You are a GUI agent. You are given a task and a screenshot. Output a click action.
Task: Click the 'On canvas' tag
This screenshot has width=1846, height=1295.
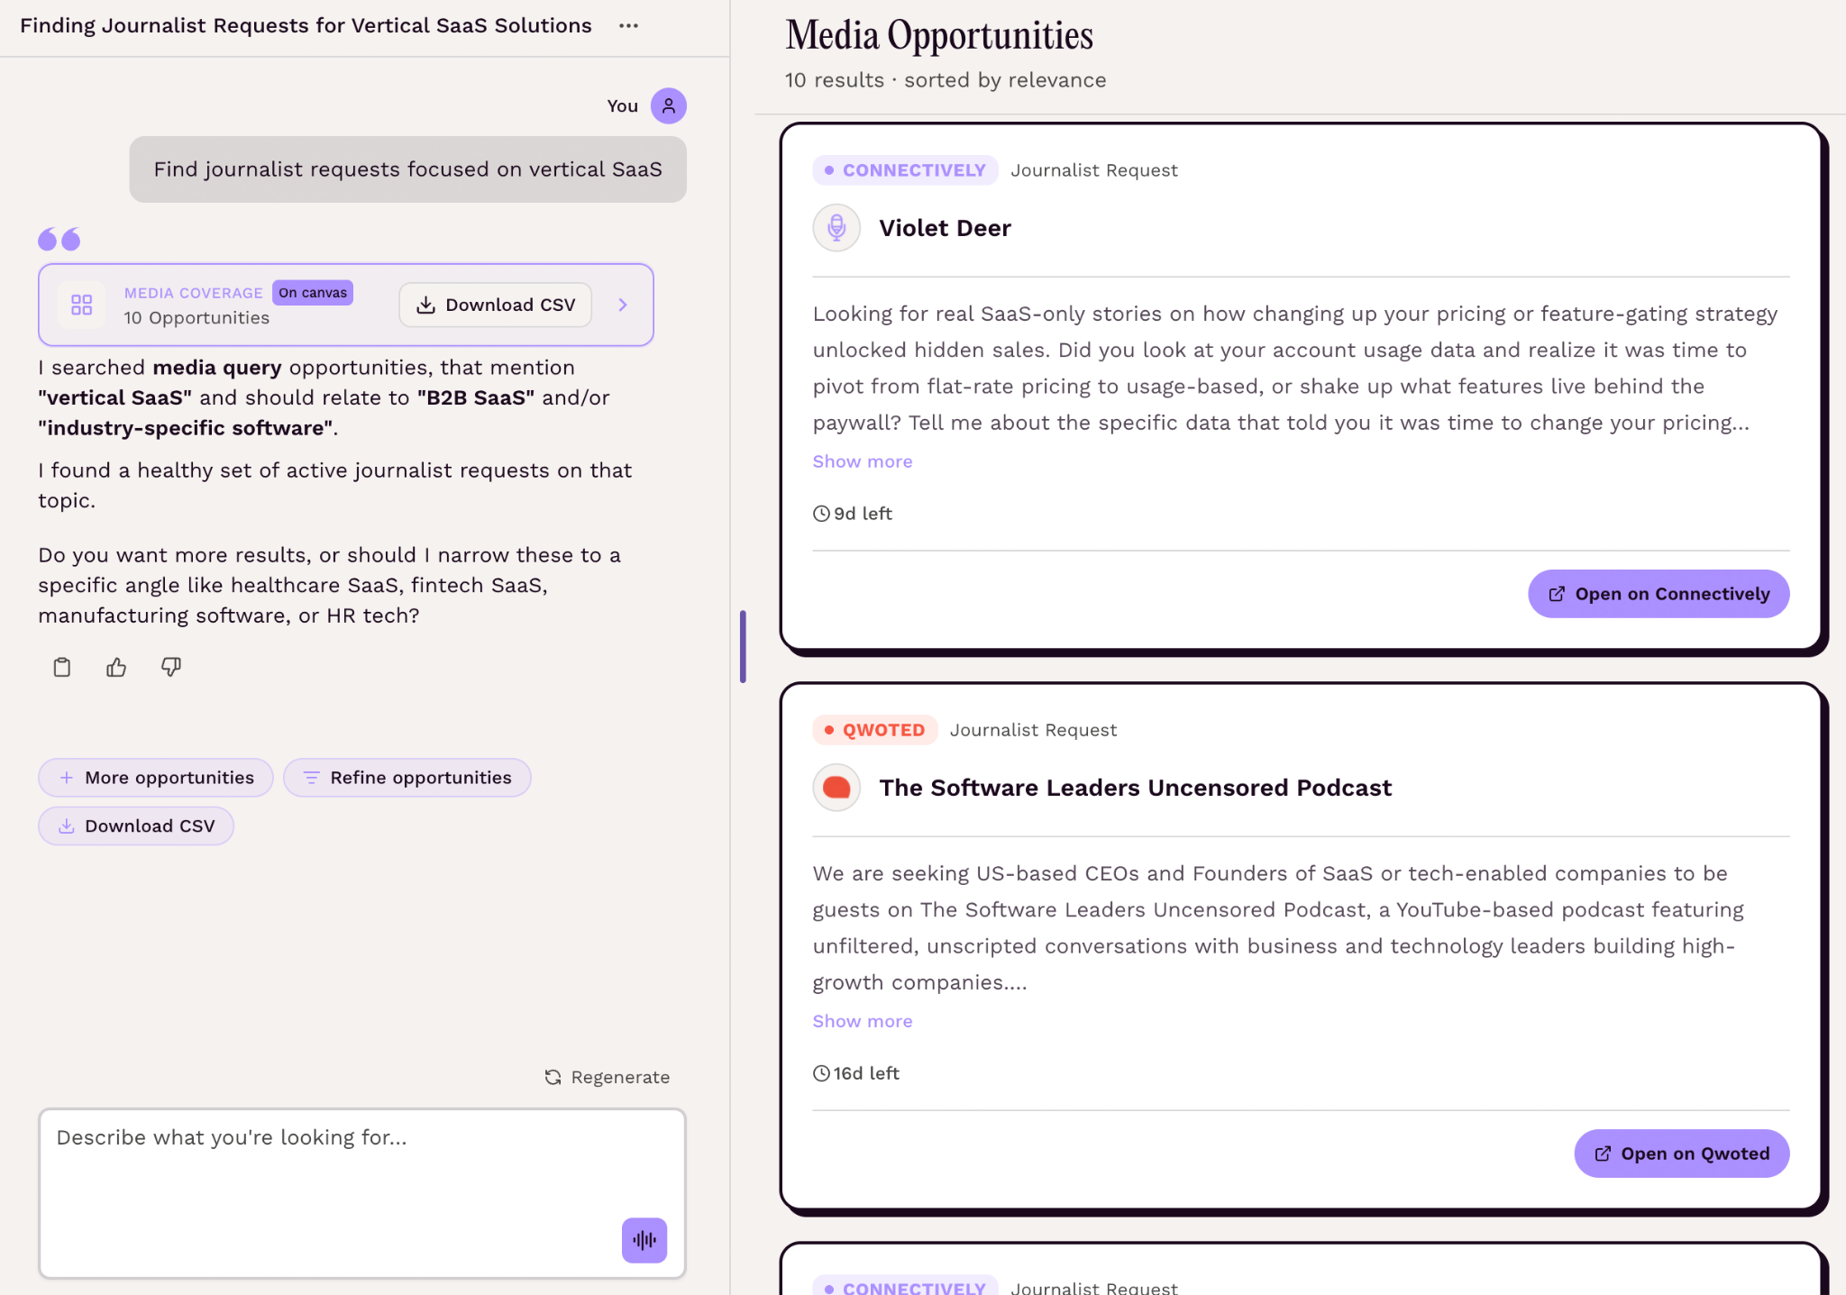click(x=313, y=293)
